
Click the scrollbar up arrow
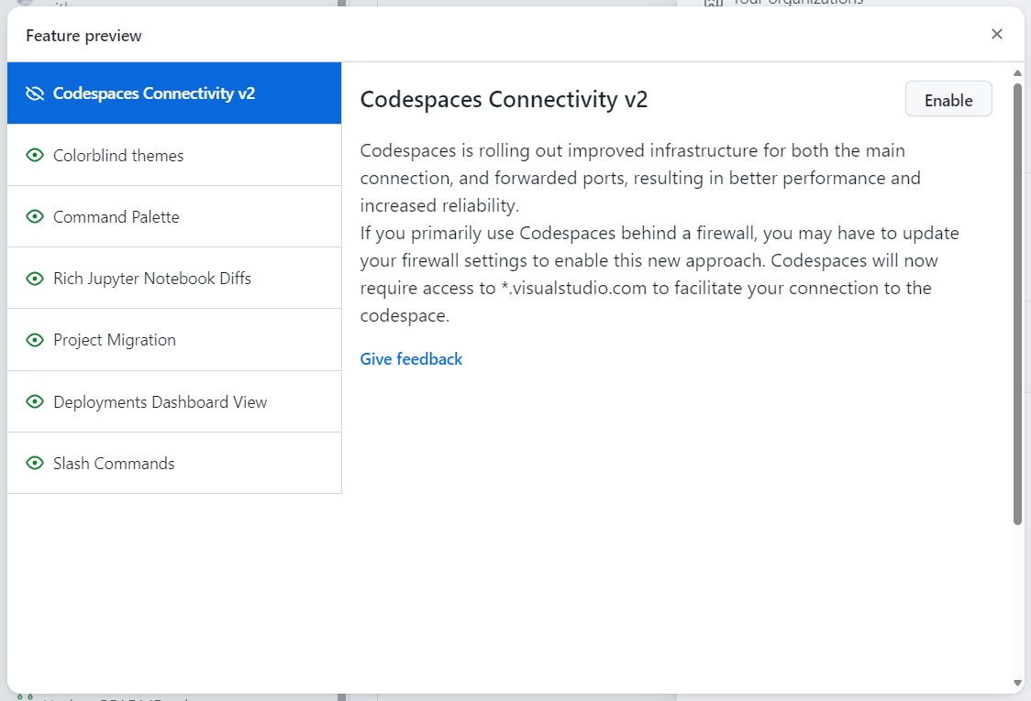point(1017,73)
